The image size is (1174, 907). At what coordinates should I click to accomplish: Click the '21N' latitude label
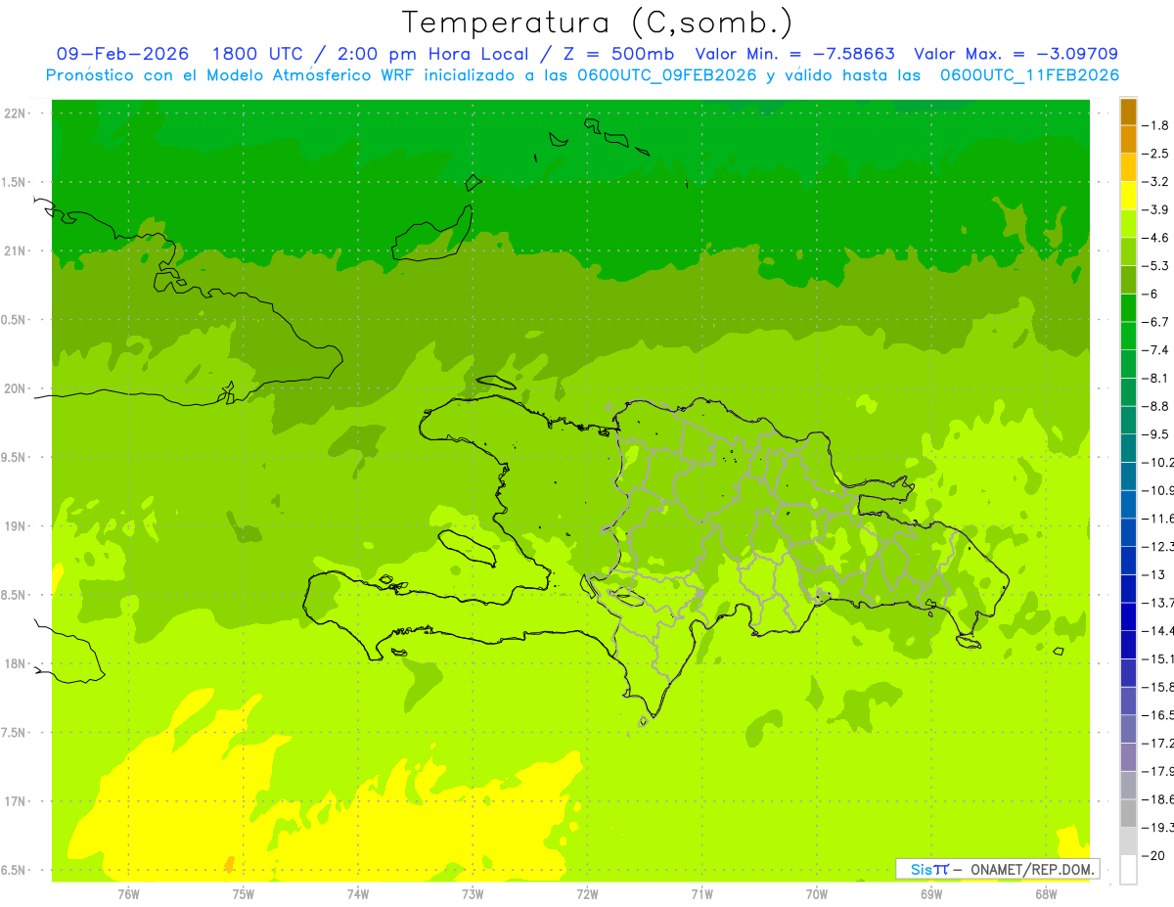coord(16,251)
